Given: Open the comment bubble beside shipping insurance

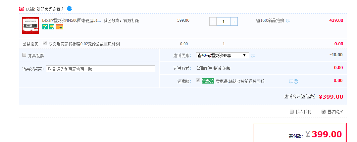Looking at the screenshot, I should coord(291,81).
